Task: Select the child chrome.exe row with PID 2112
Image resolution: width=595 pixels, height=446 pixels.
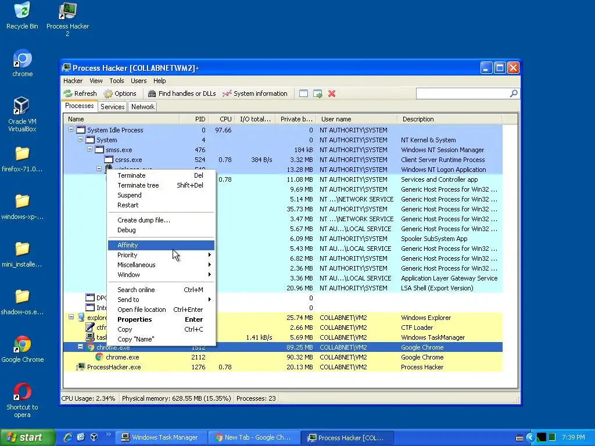Action: (x=283, y=357)
